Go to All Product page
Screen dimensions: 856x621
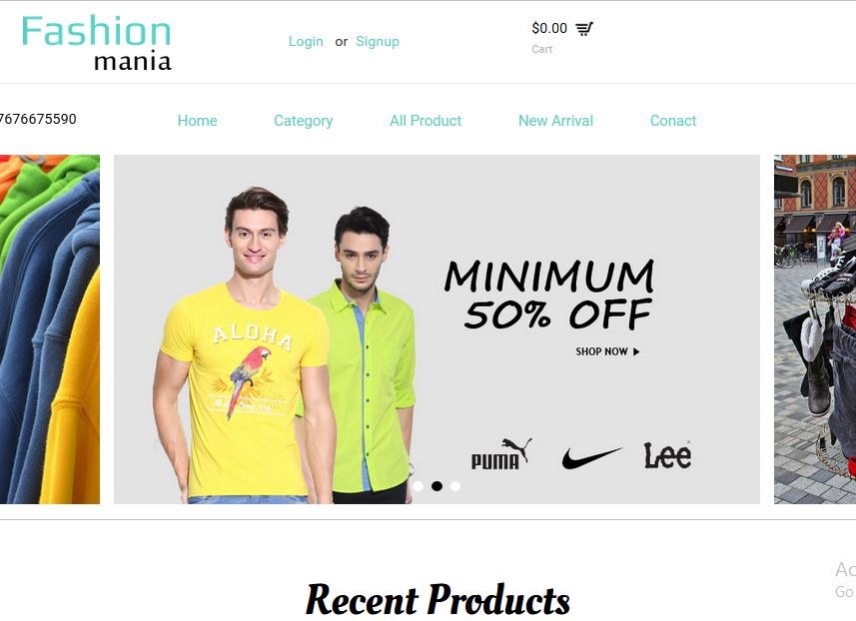click(426, 121)
